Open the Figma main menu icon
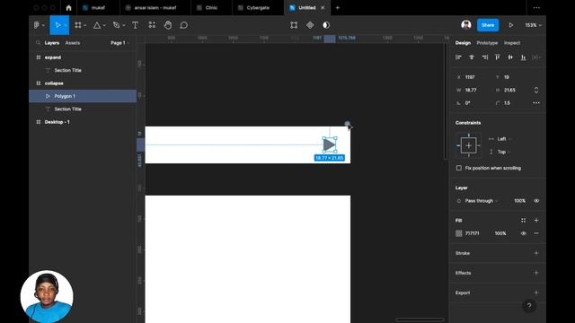Viewport: 575px width, 323px height. (x=37, y=25)
